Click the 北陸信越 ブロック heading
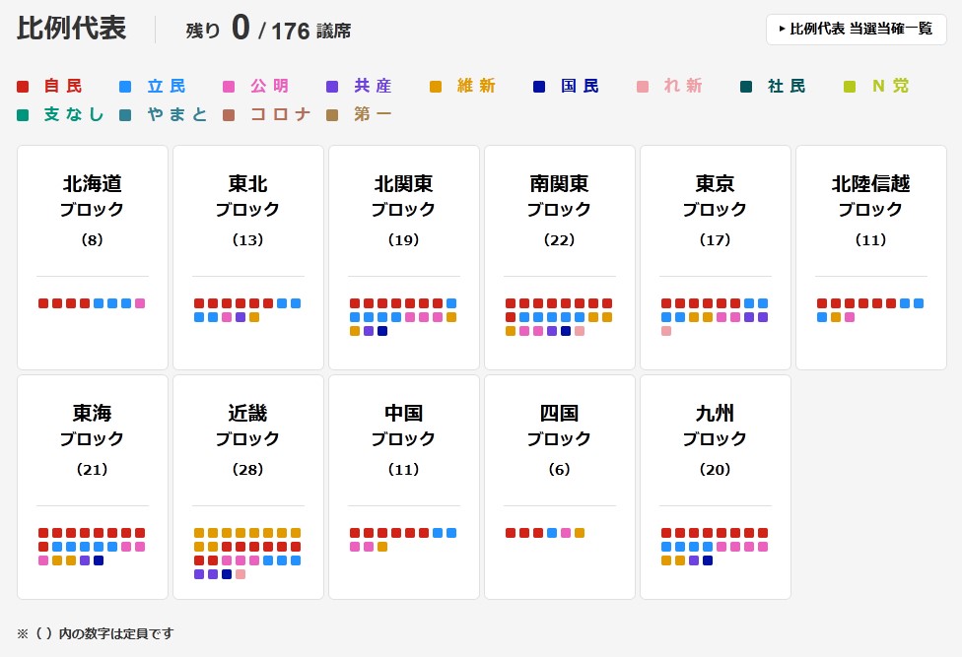The image size is (962, 657). pos(870,196)
